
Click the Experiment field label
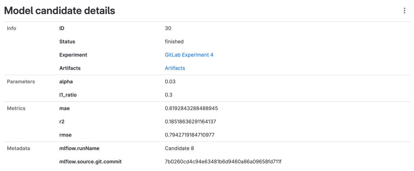(73, 55)
